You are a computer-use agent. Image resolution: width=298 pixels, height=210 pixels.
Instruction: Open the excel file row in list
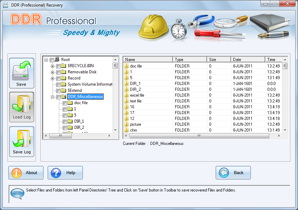(137, 95)
